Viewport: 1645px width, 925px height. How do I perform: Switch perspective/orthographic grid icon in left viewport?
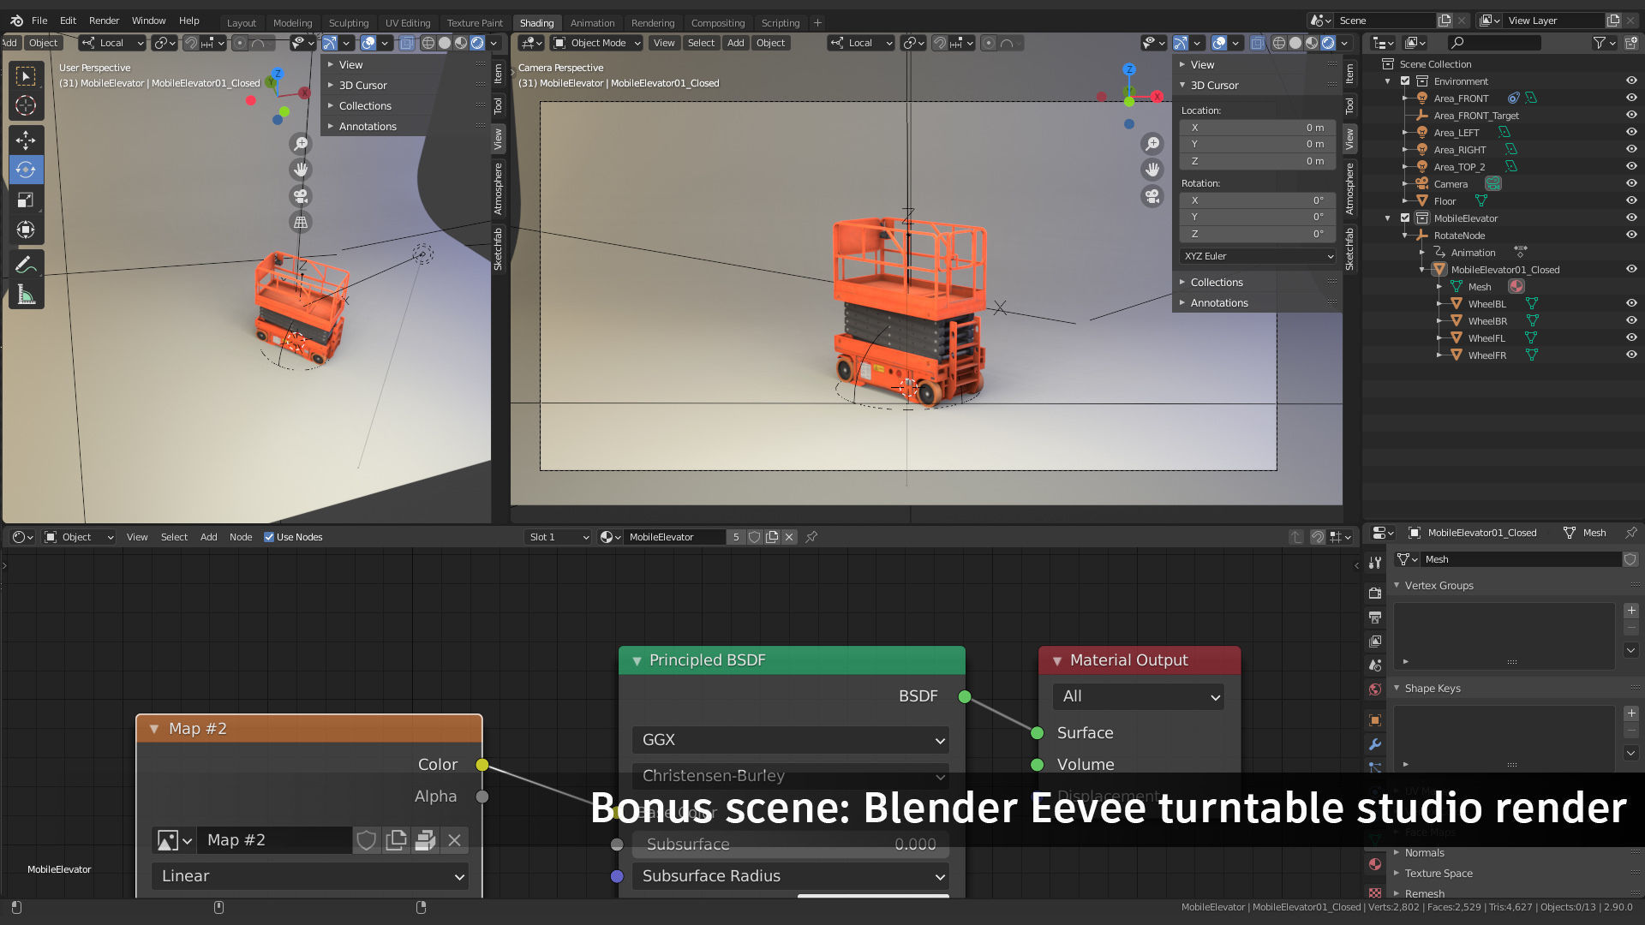click(x=301, y=222)
